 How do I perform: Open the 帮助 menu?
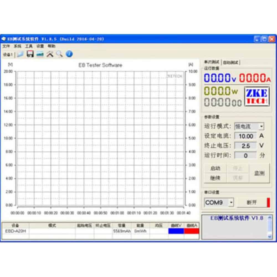coord(52,46)
